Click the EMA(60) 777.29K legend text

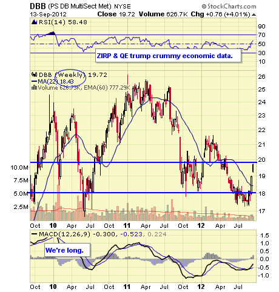pos(107,88)
